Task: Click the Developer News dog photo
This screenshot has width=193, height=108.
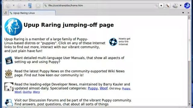Action: 9,87
